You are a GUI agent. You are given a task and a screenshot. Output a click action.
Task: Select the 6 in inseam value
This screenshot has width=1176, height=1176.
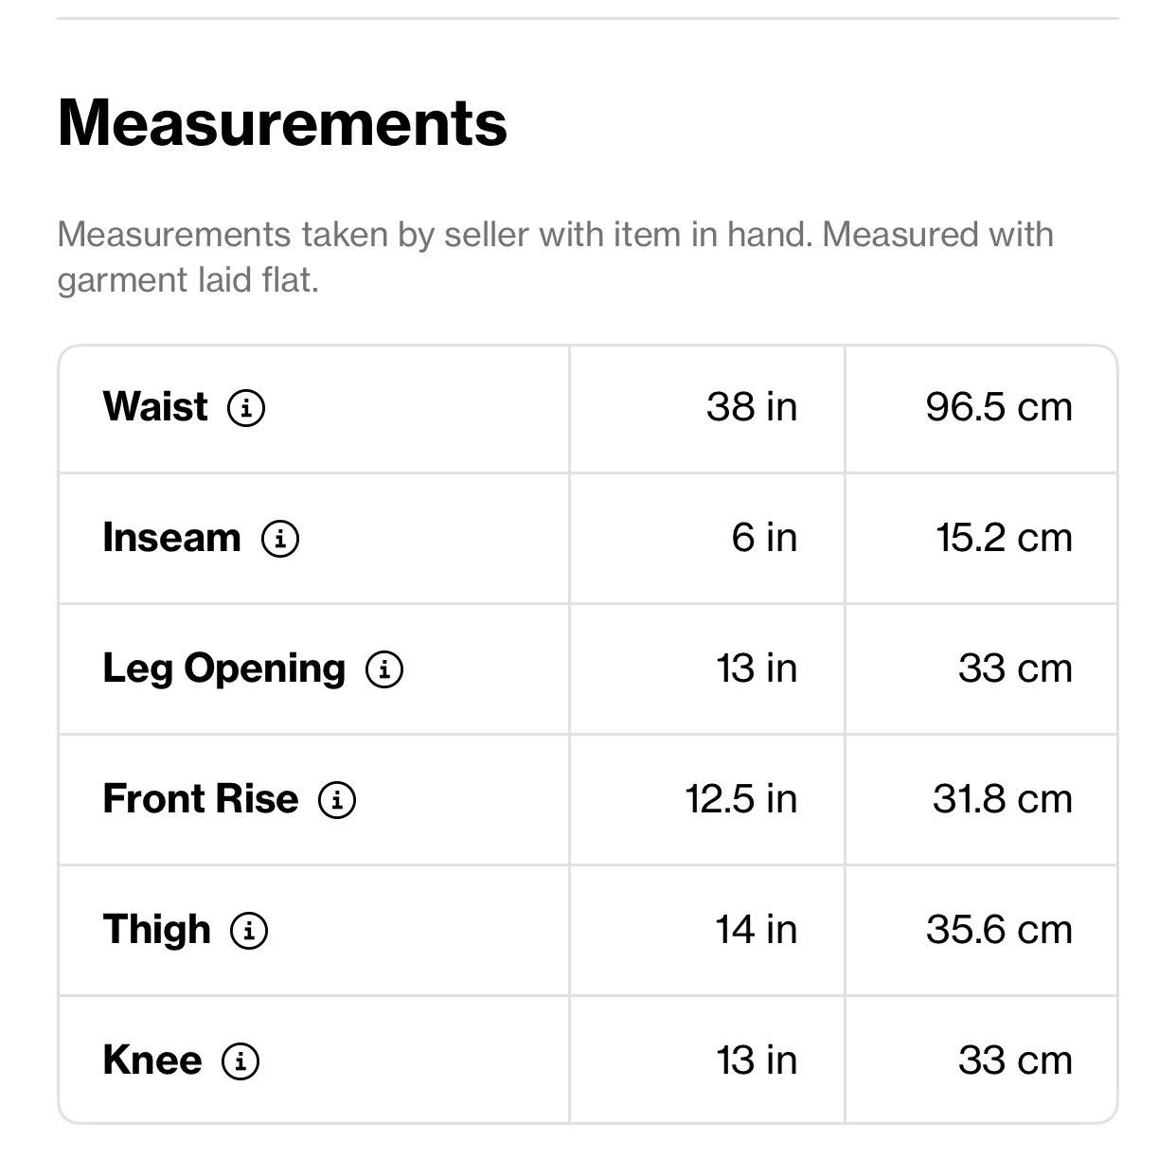click(x=764, y=538)
